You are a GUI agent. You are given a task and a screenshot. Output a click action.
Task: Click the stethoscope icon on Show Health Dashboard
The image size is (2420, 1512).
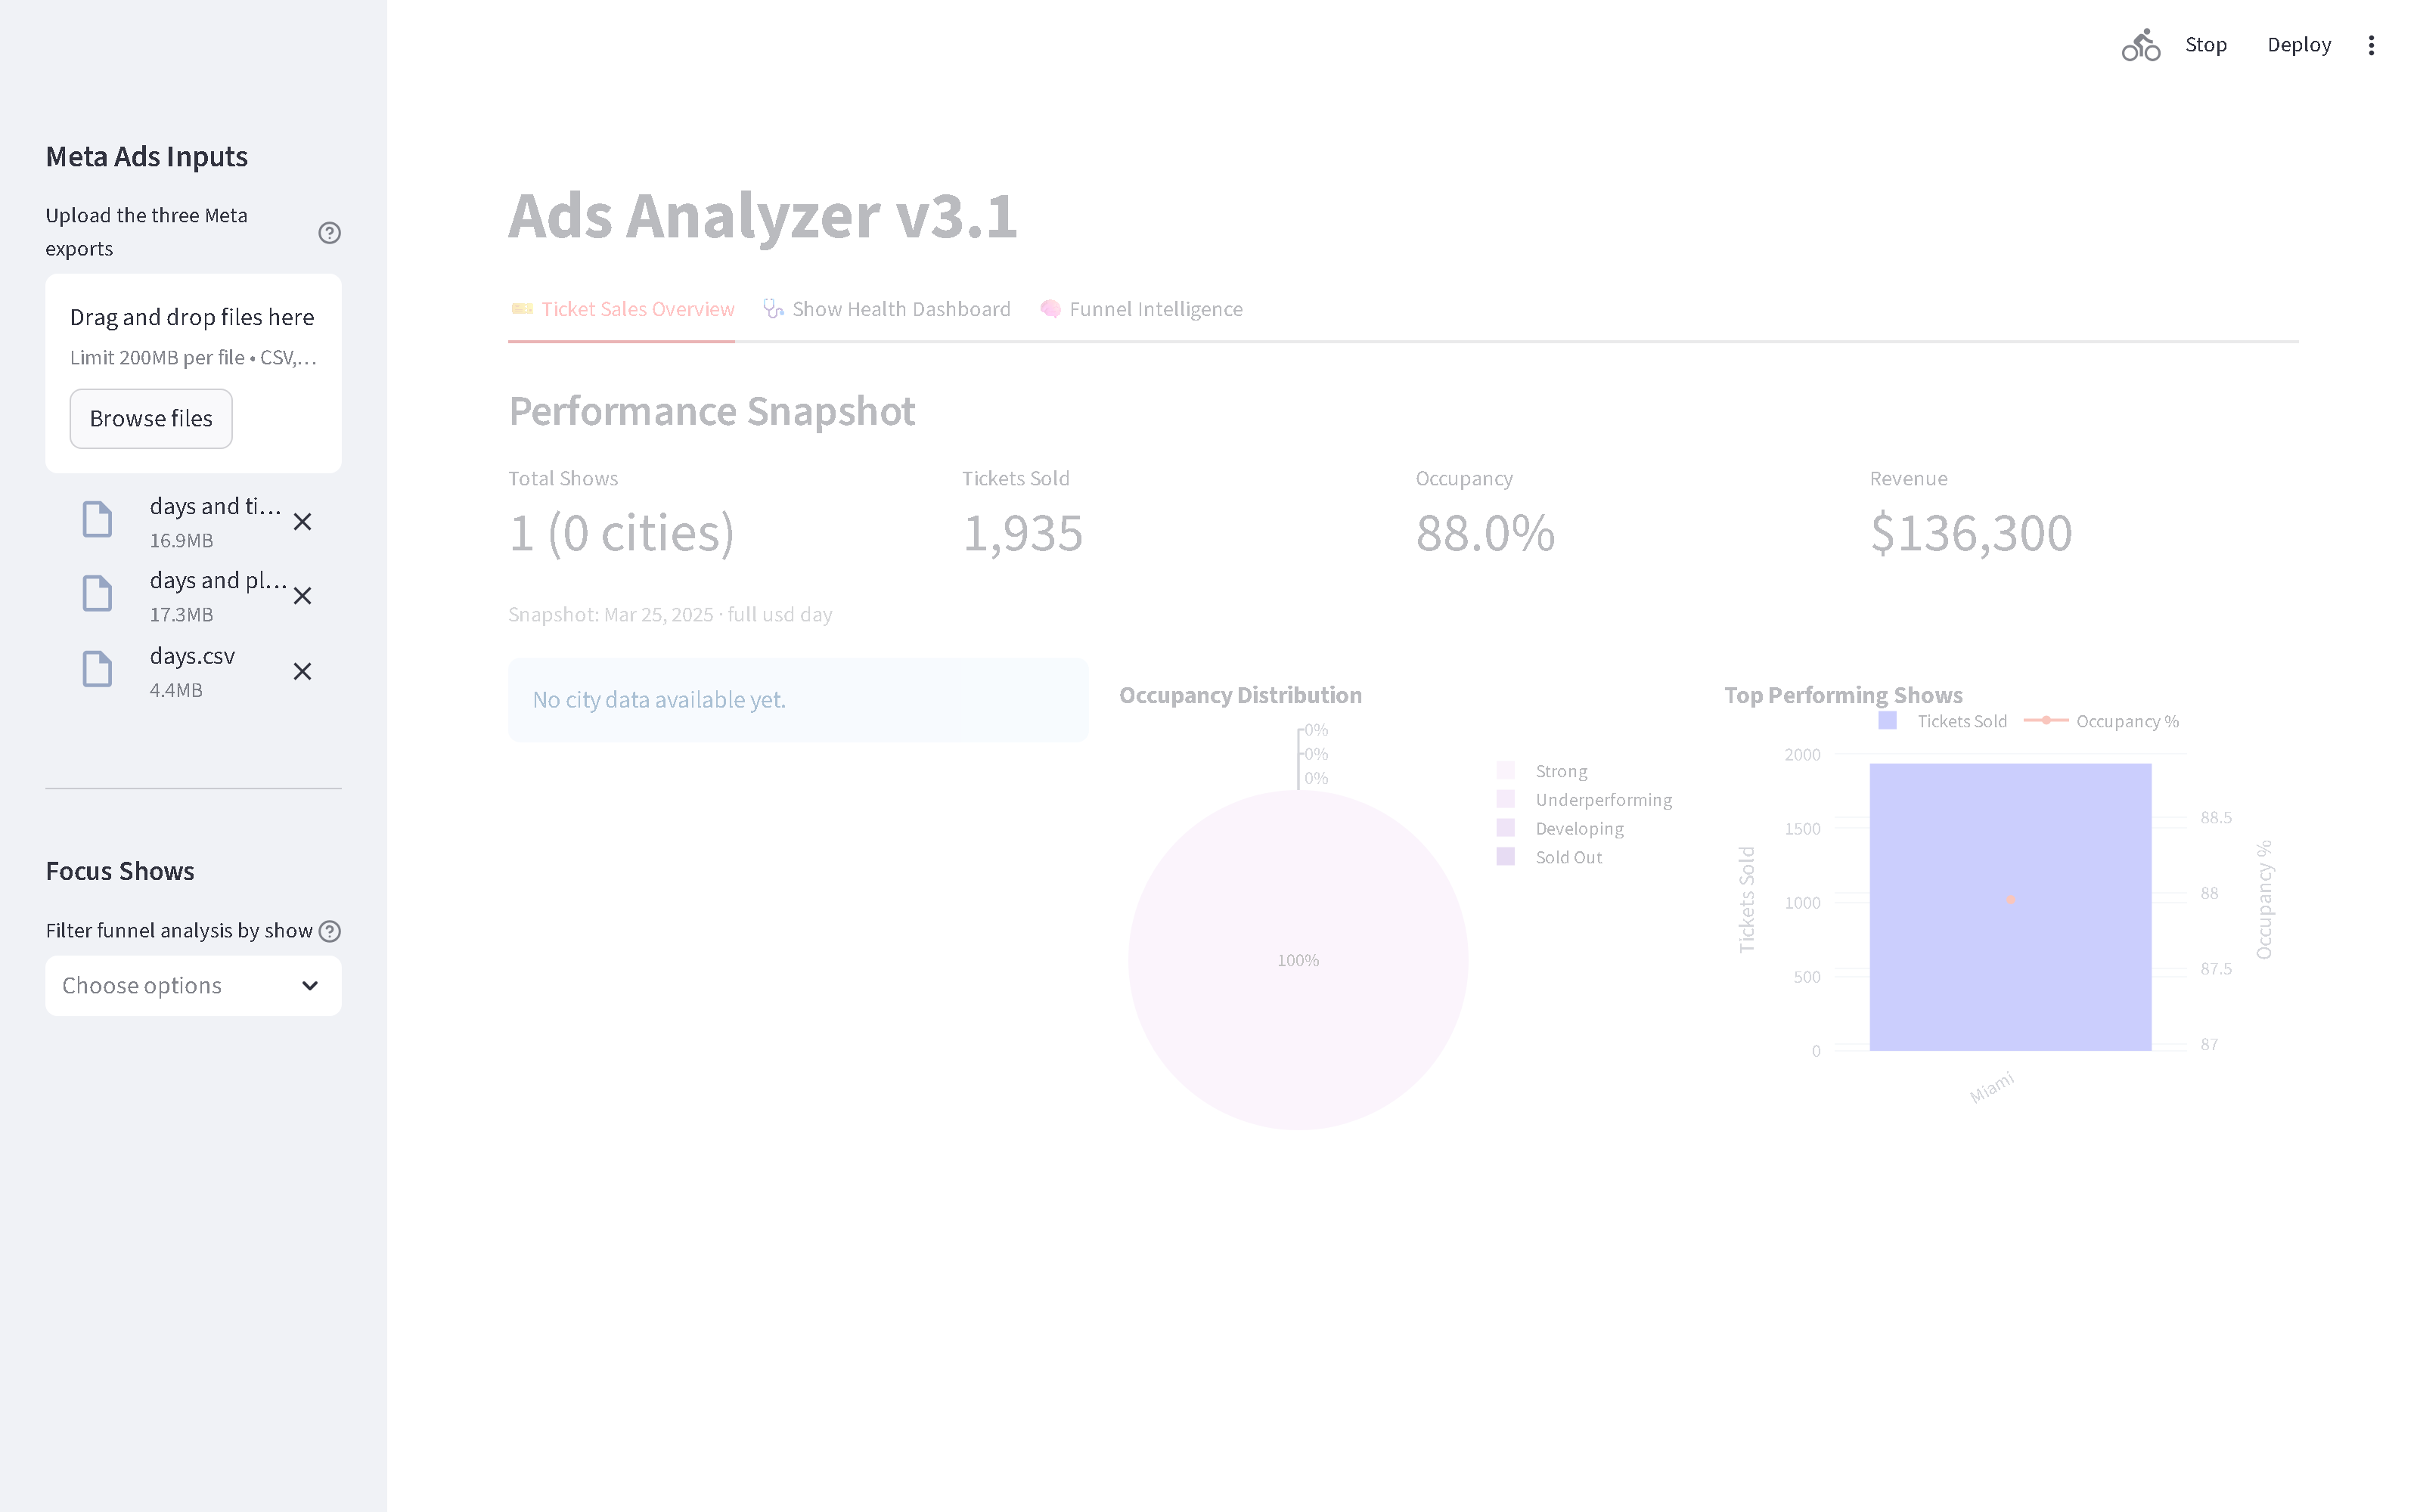point(771,309)
